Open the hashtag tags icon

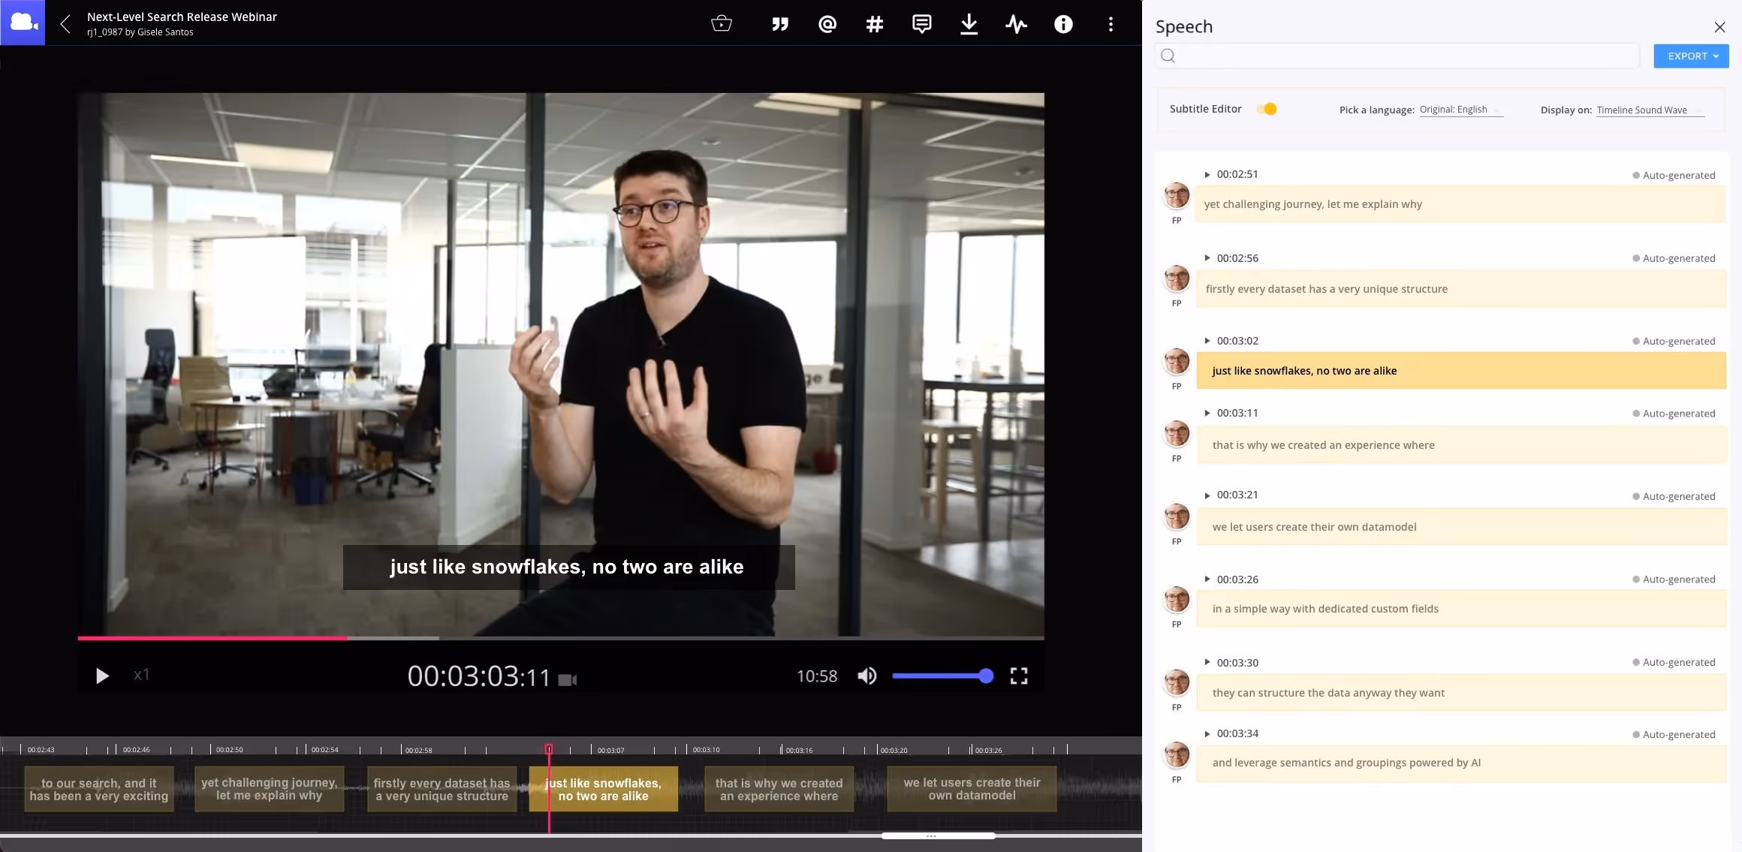point(874,24)
